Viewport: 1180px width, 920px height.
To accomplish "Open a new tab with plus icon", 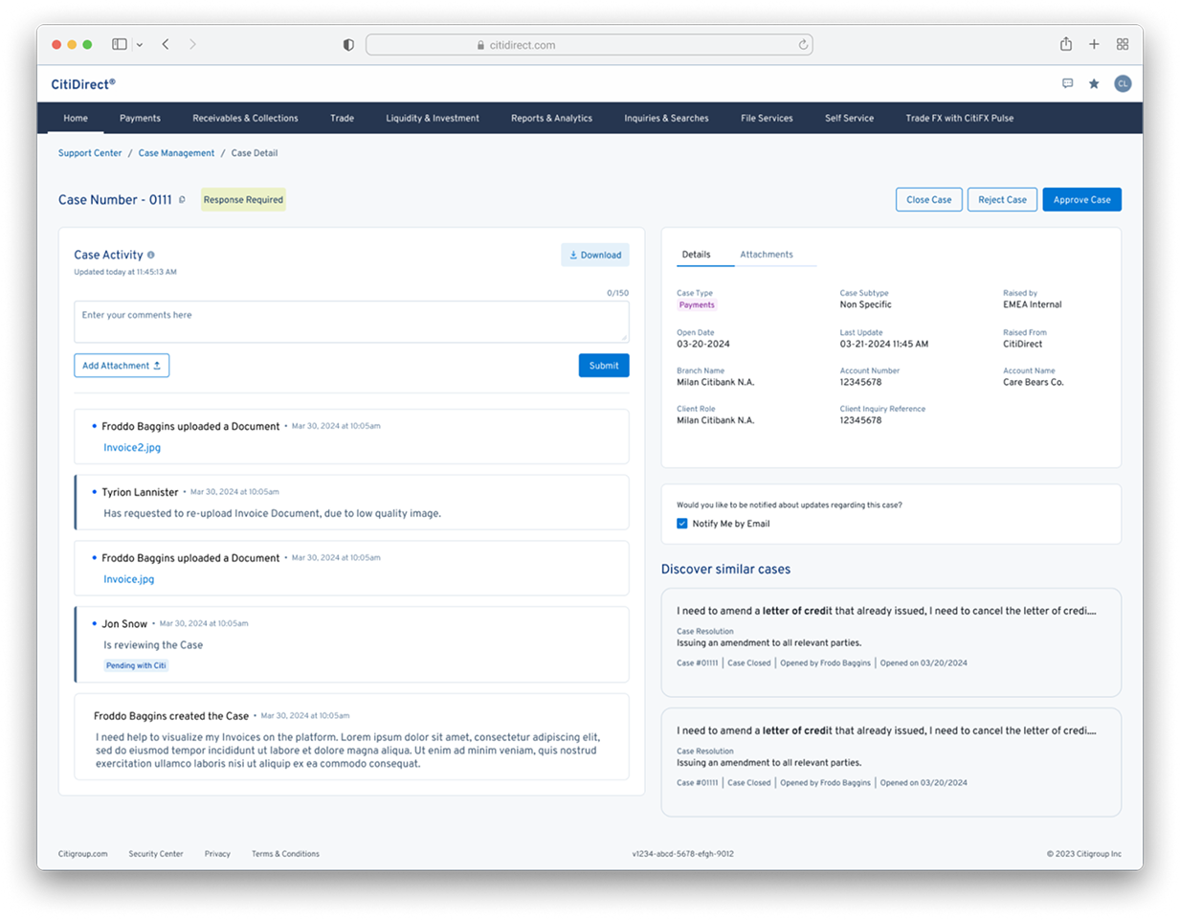I will [x=1094, y=44].
